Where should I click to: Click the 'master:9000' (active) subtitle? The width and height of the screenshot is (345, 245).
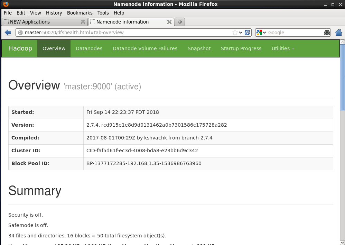tap(102, 87)
